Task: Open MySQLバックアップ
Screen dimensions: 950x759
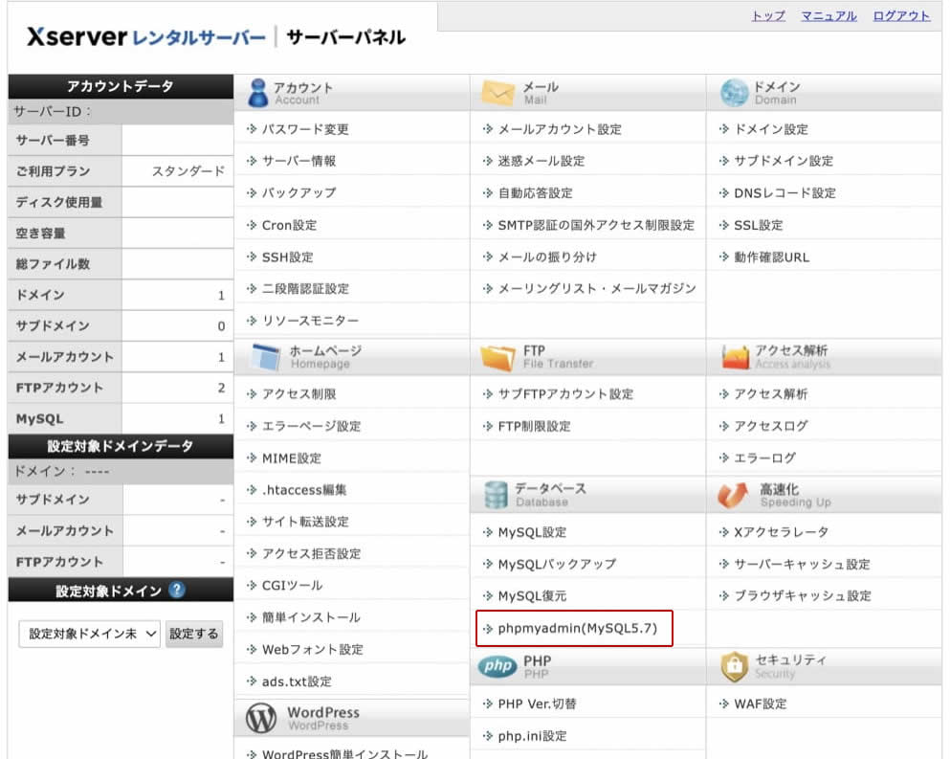Action: (557, 565)
